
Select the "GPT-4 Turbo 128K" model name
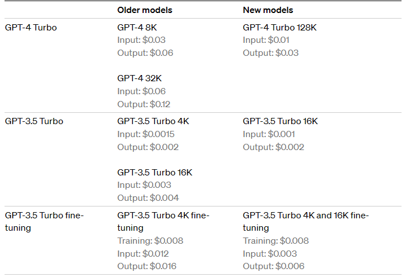click(284, 27)
